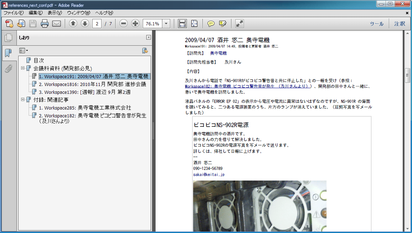
Task: Click the vertical scrollbar thumb
Action: [408, 76]
